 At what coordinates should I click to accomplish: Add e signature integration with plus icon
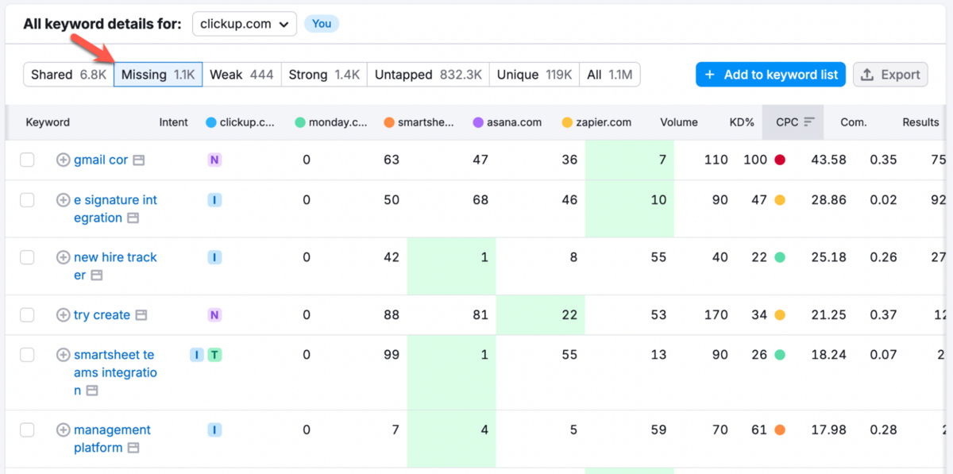(x=63, y=200)
